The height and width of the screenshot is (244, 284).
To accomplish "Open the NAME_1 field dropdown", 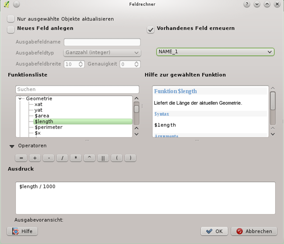I will (x=215, y=52).
